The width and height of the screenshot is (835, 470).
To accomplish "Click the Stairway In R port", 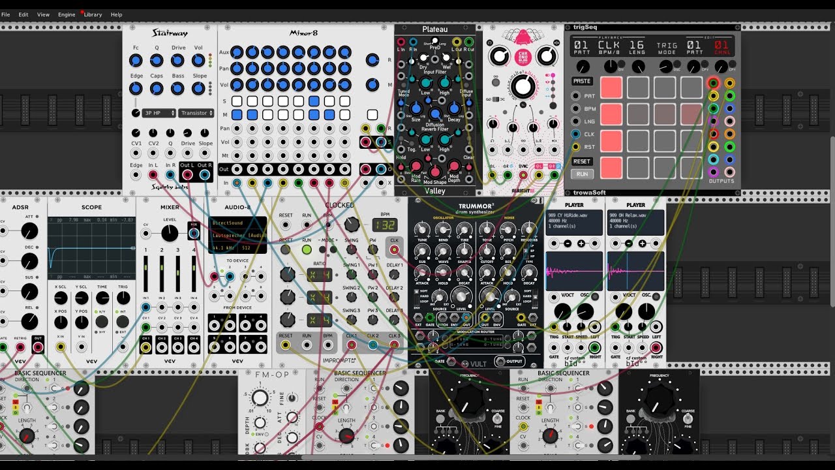I will [x=170, y=175].
